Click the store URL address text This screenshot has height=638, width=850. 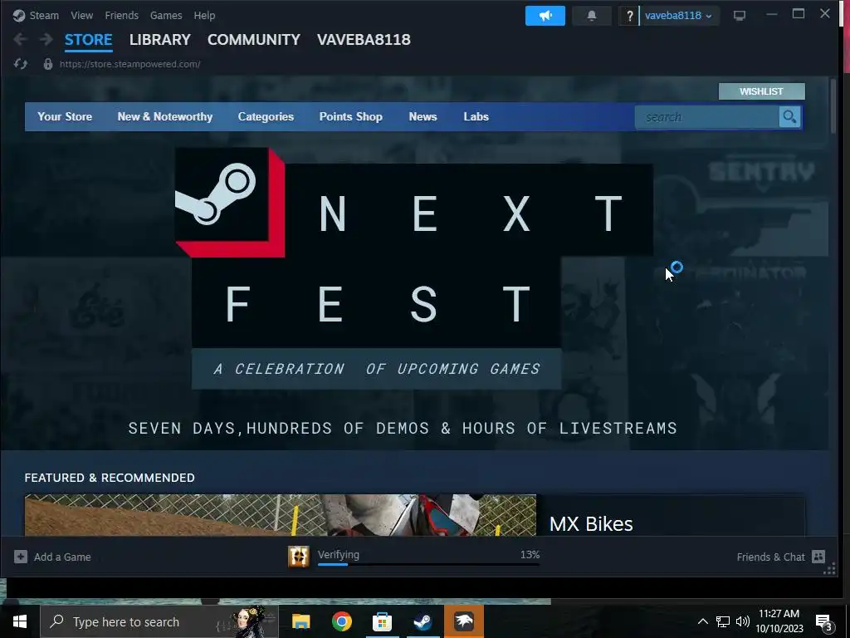[130, 64]
